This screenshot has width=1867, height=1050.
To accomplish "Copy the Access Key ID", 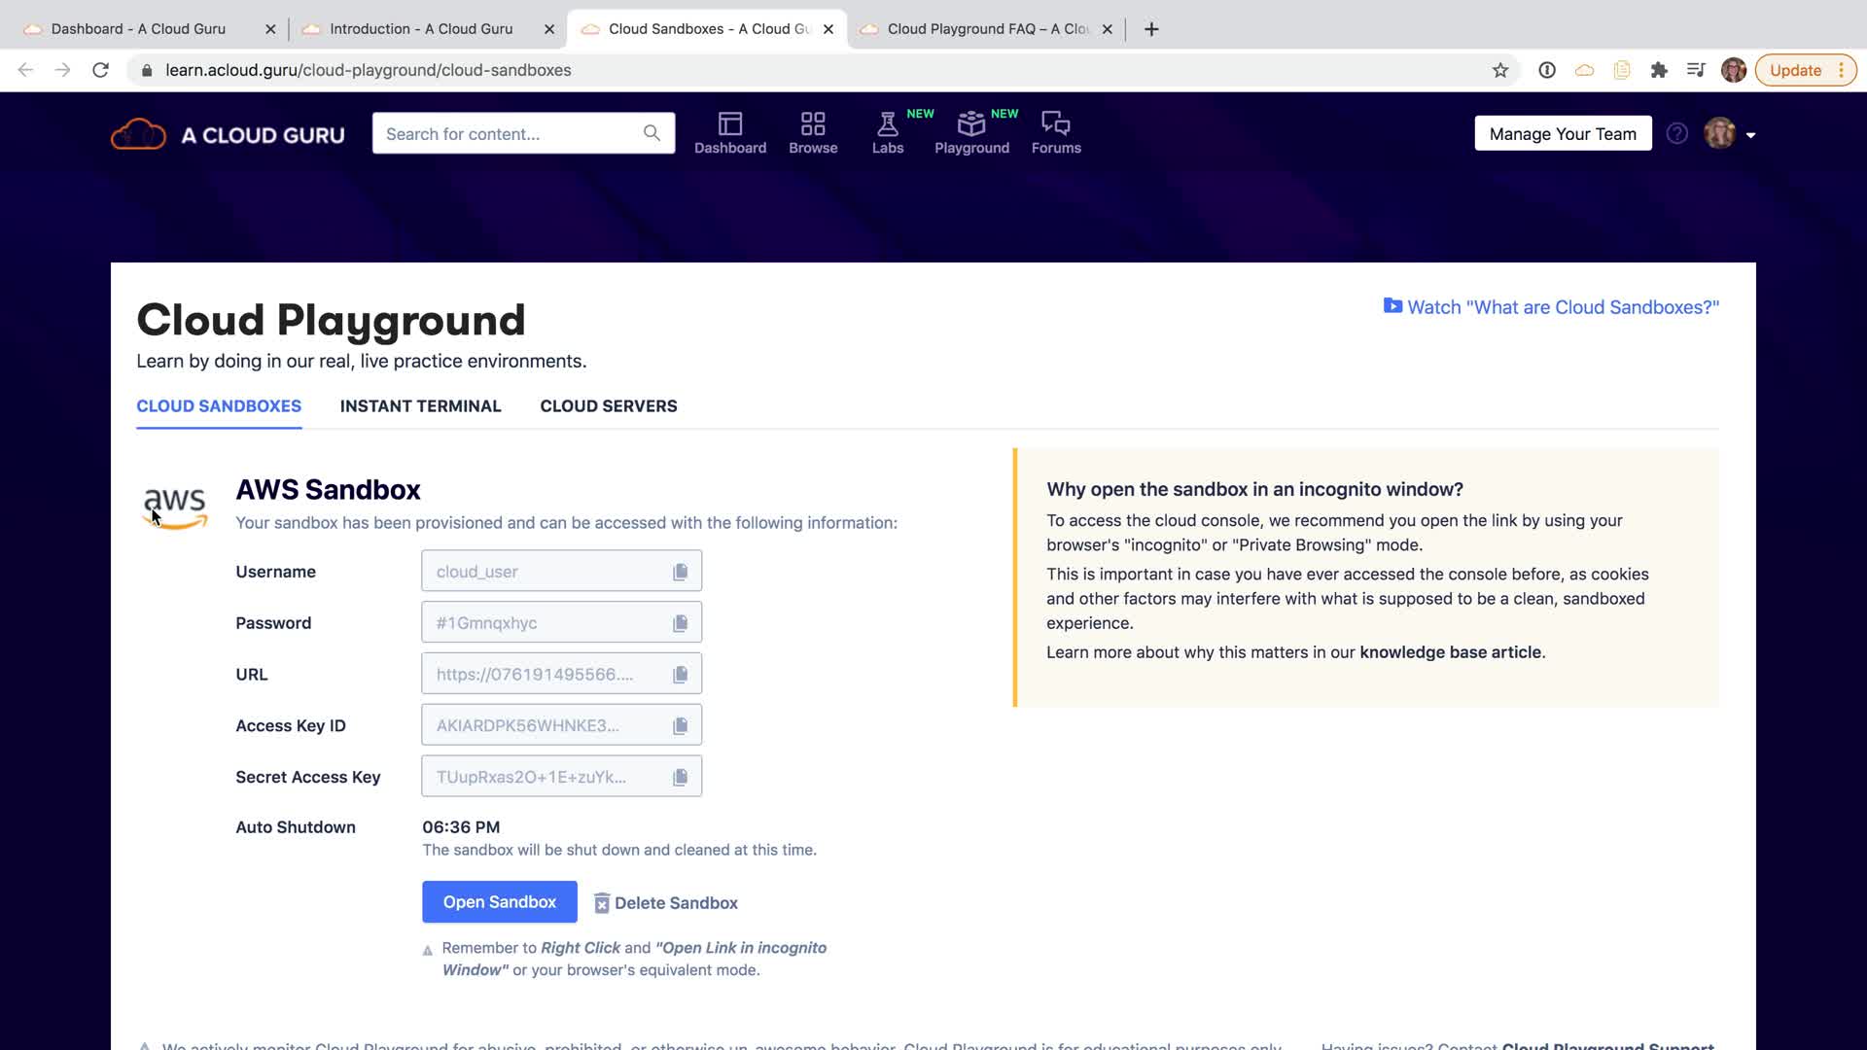I will click(680, 726).
